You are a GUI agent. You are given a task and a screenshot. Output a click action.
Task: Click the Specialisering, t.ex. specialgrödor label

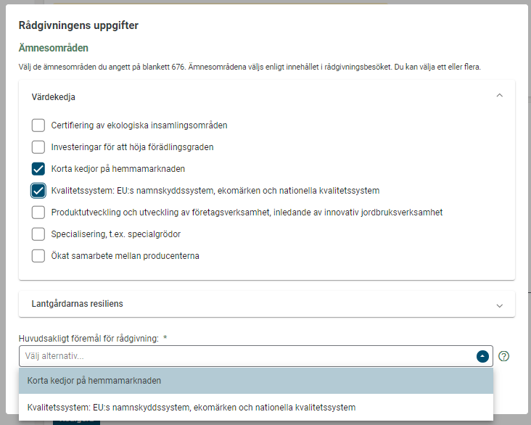pos(115,234)
